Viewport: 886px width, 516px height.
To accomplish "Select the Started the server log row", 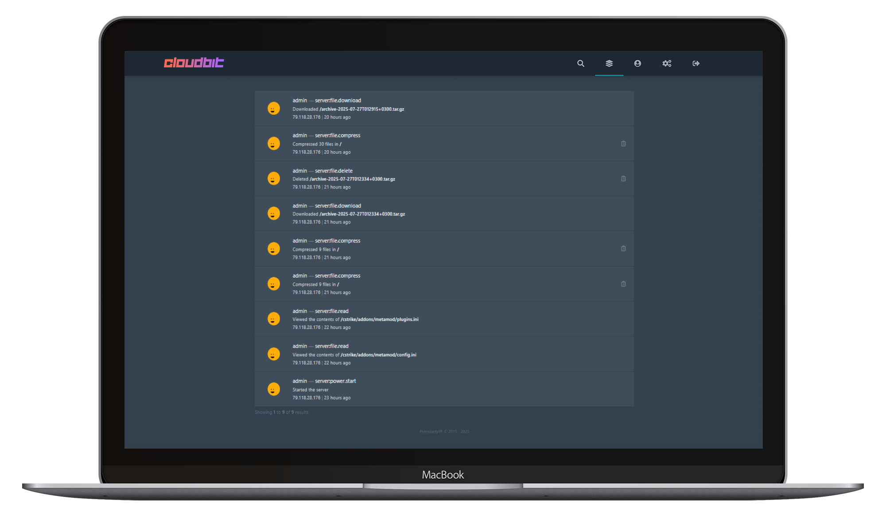I will (443, 389).
